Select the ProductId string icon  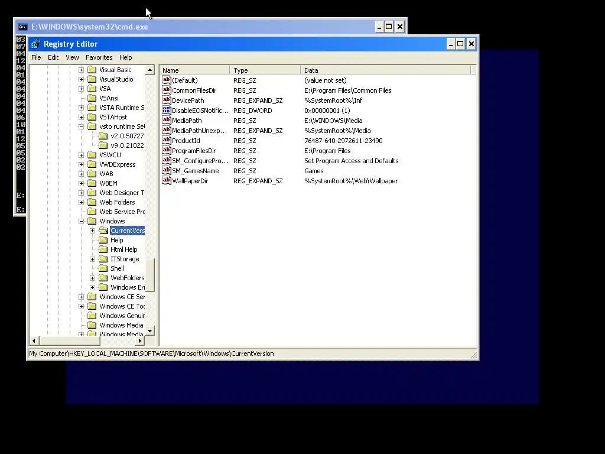pyautogui.click(x=166, y=140)
